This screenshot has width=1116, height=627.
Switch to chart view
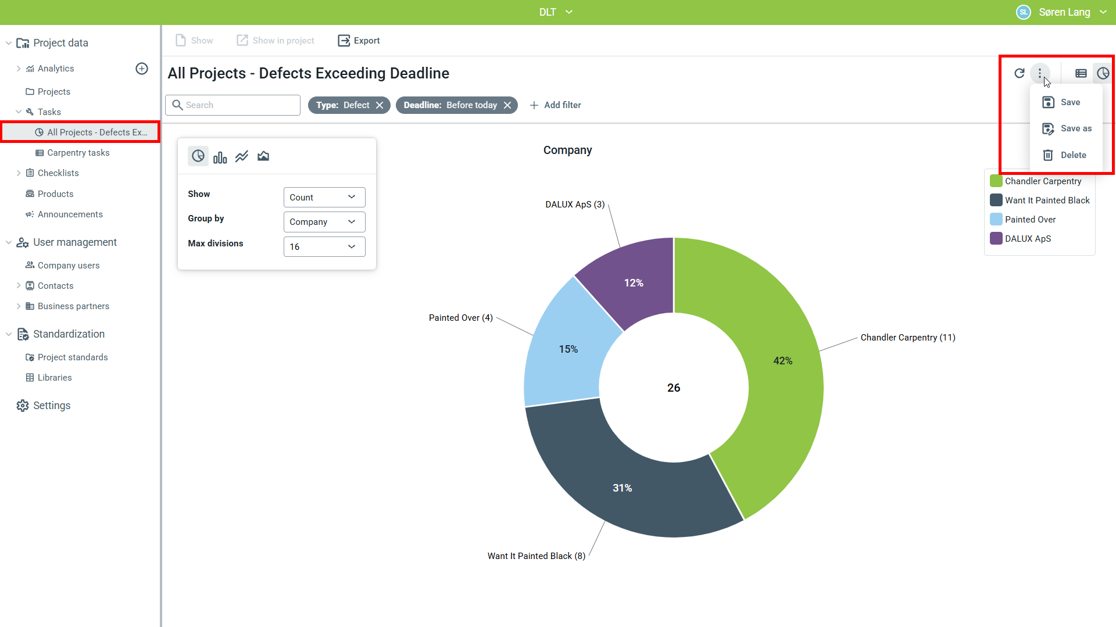(x=1103, y=73)
